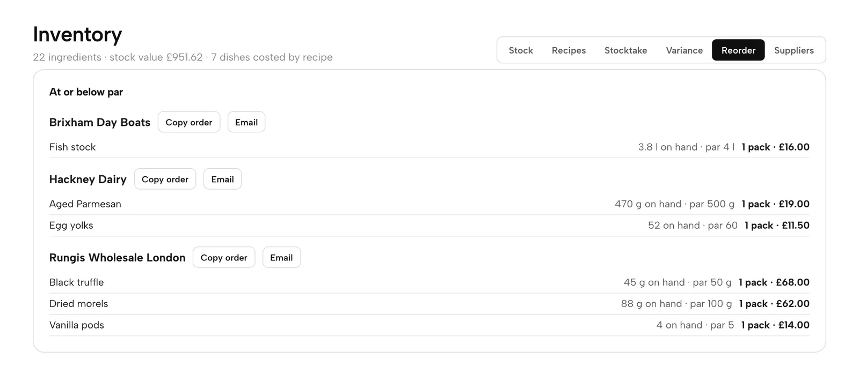Click the £16.00 pack price
The image size is (859, 374).
(x=794, y=147)
